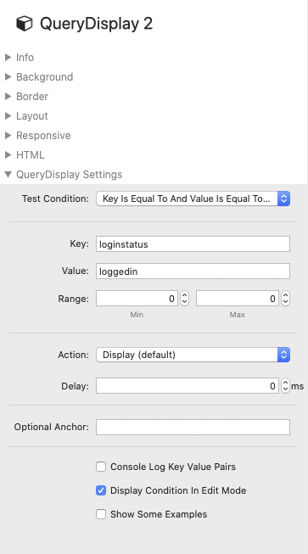Click the Delay stepper arrows
This screenshot has width=308, height=554.
285,386
